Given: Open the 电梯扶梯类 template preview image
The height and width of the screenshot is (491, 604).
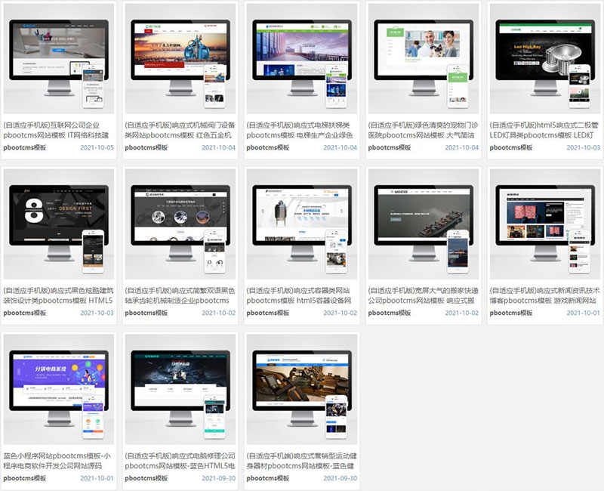Looking at the screenshot, I should tap(301, 59).
